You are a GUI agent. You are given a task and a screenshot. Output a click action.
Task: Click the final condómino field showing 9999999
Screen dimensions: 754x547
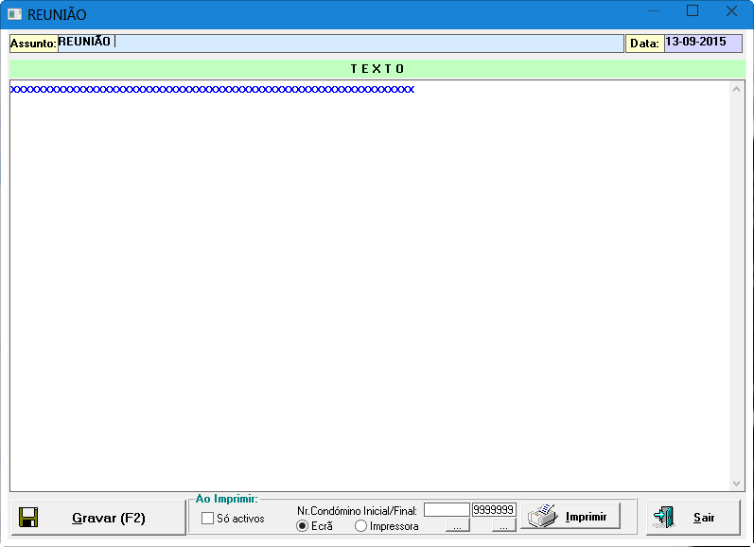click(494, 510)
